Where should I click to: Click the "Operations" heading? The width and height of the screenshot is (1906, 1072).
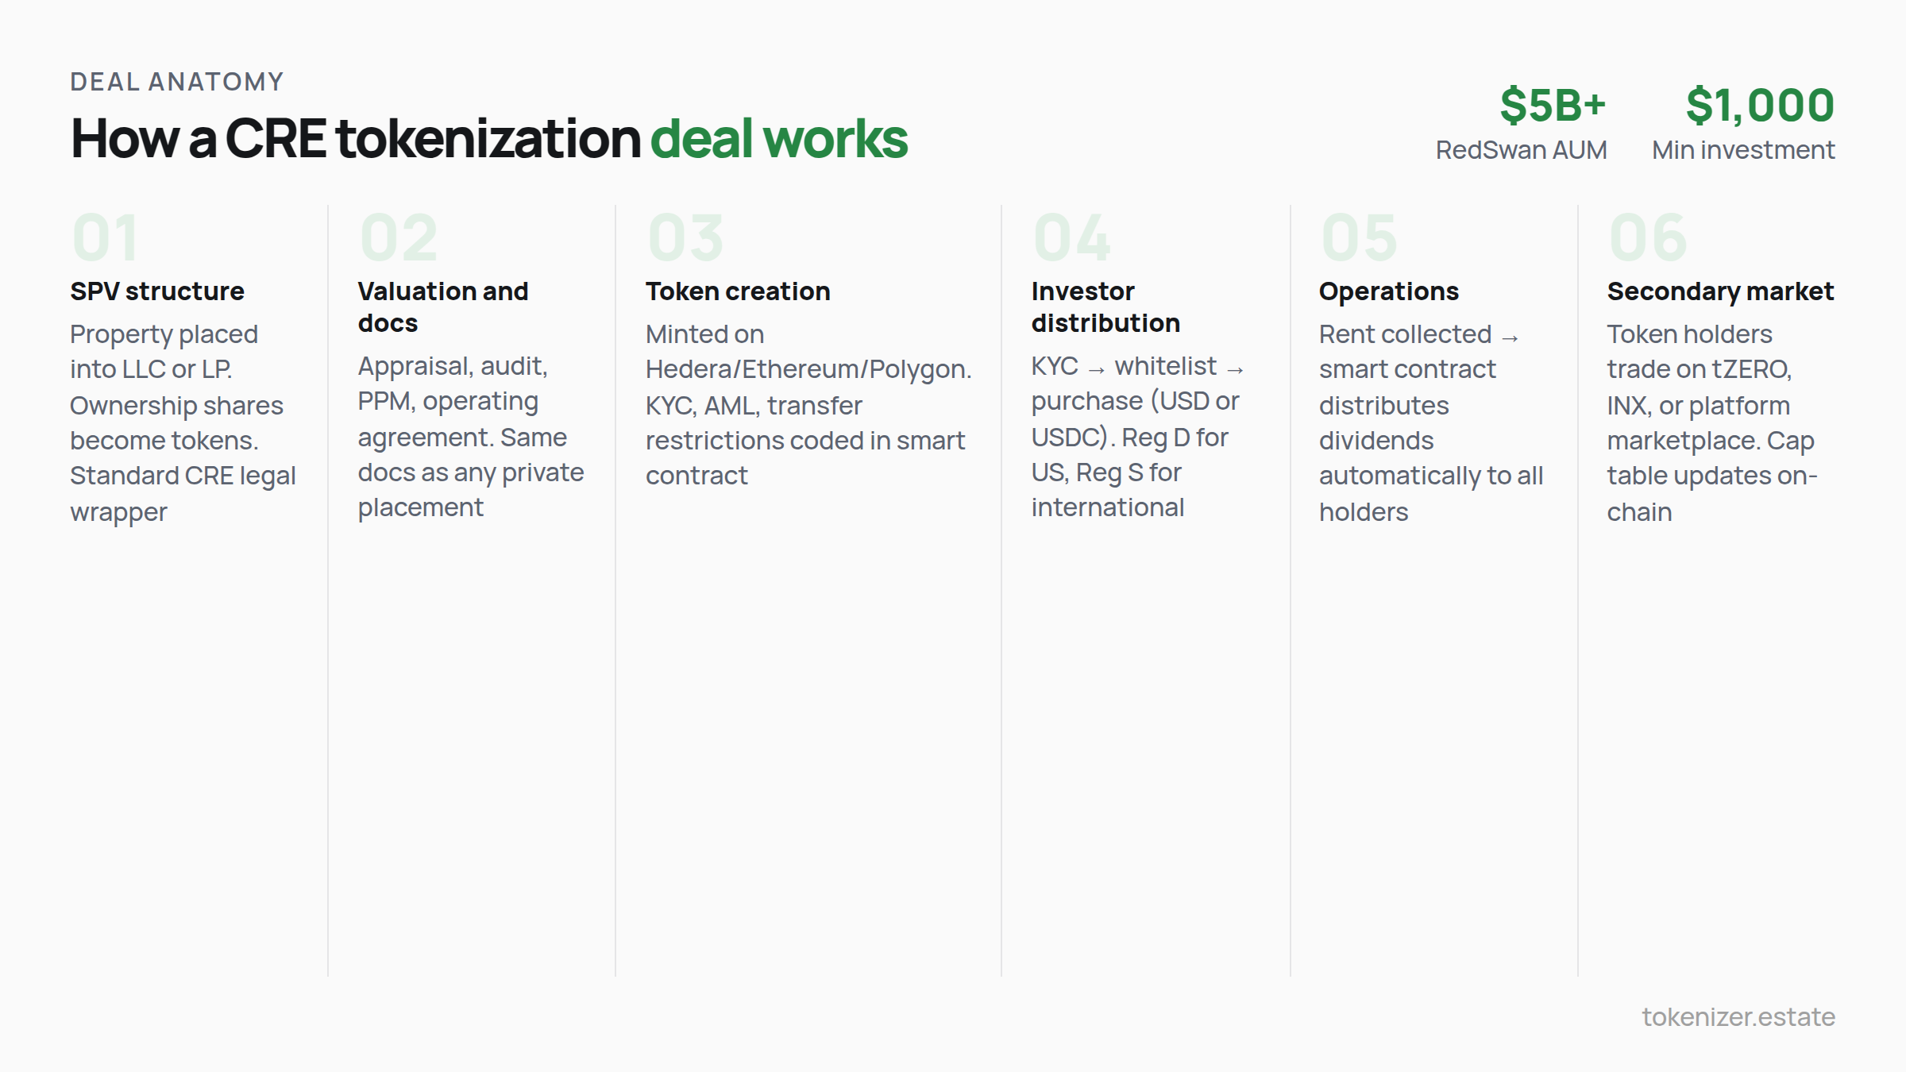click(1388, 291)
